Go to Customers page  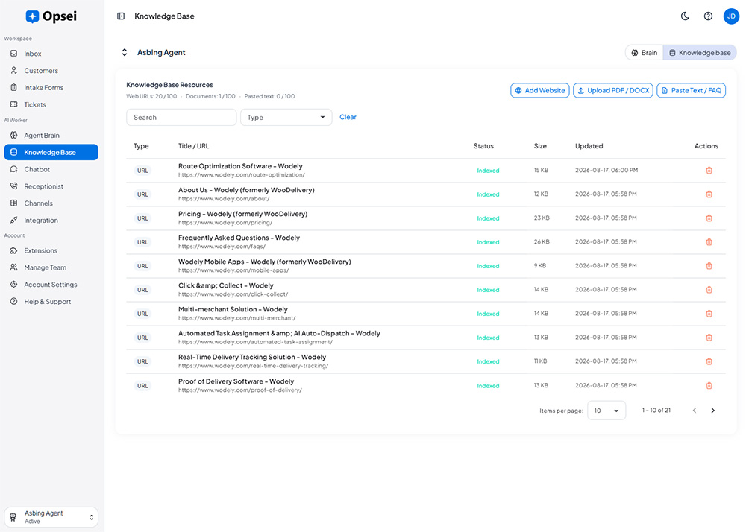(51, 71)
